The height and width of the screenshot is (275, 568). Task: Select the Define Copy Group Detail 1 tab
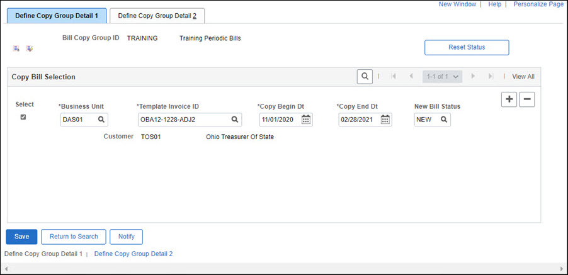click(x=57, y=16)
